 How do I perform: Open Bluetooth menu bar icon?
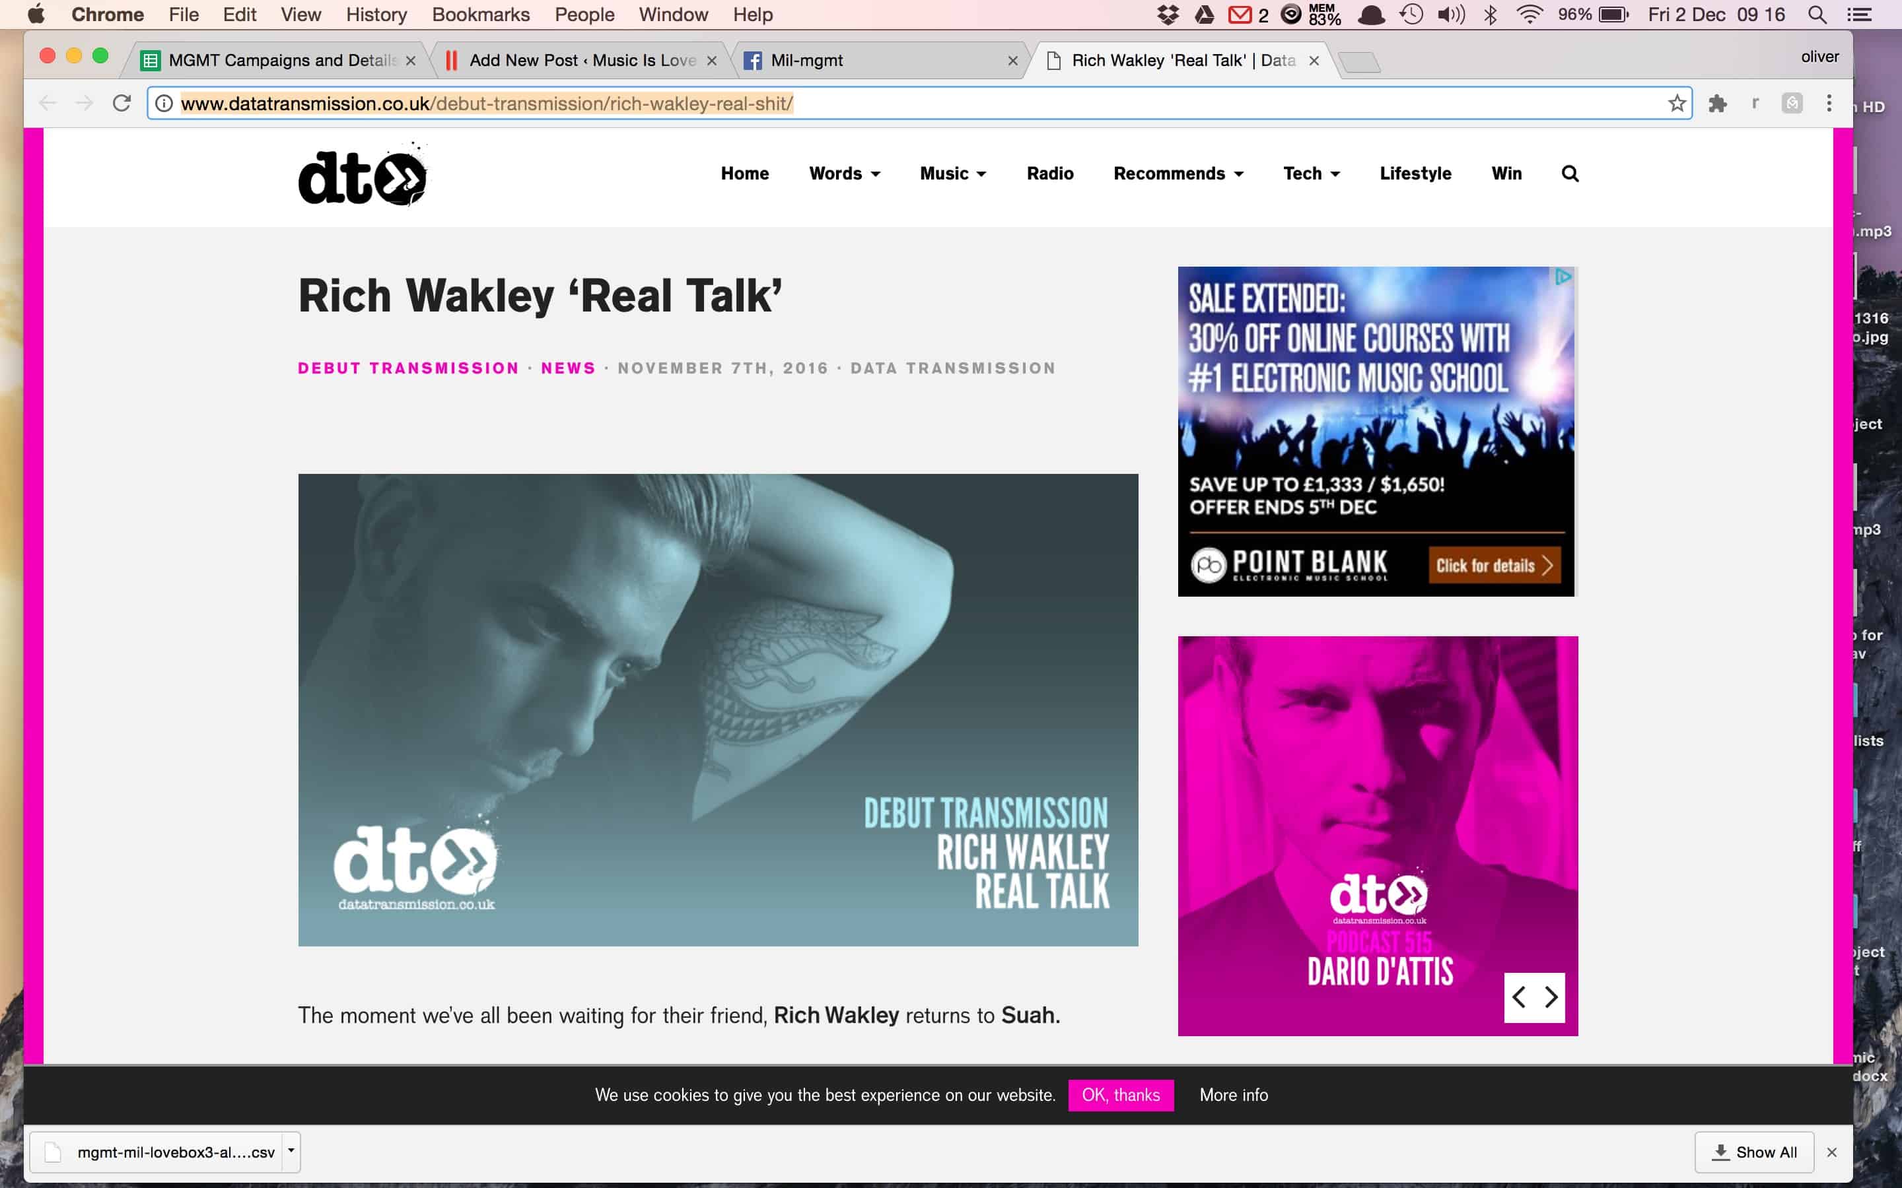[1490, 15]
